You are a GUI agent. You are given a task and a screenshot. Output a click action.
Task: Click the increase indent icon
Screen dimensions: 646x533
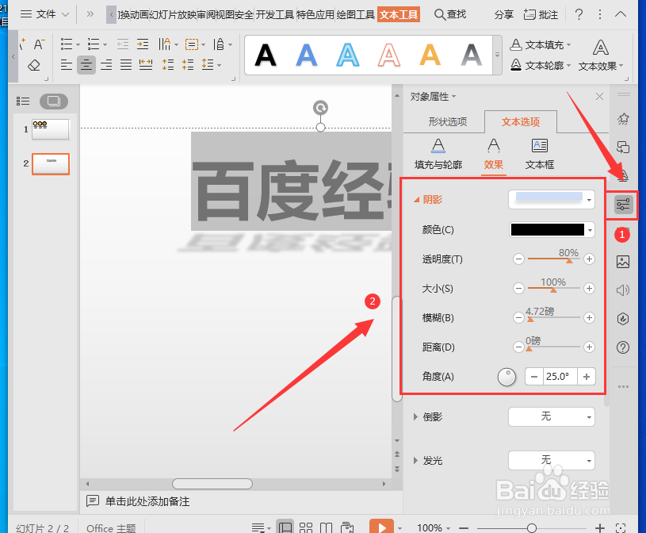point(143,44)
